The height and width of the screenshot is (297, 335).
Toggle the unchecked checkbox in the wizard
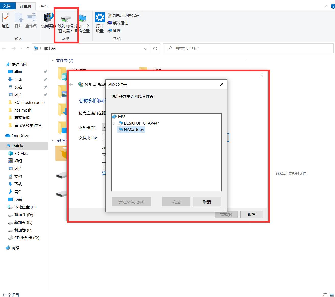(104, 164)
